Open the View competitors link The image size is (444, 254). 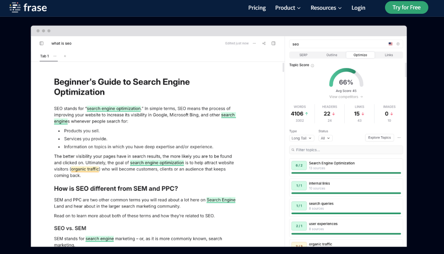[346, 97]
